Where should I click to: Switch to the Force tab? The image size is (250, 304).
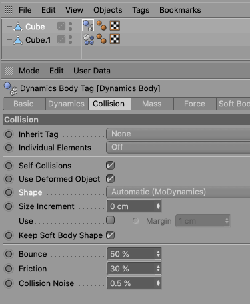(195, 104)
